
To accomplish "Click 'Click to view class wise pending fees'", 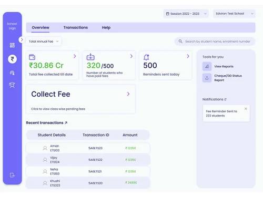I will [x=58, y=109].
